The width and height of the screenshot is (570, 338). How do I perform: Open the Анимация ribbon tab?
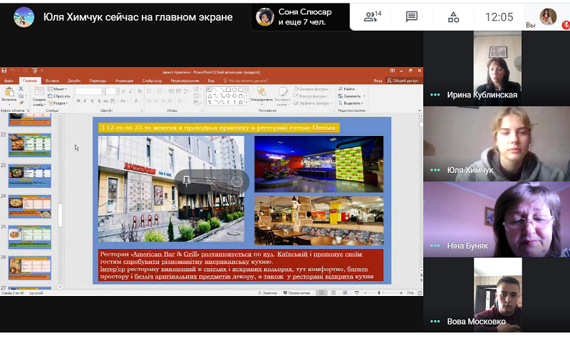coord(124,80)
